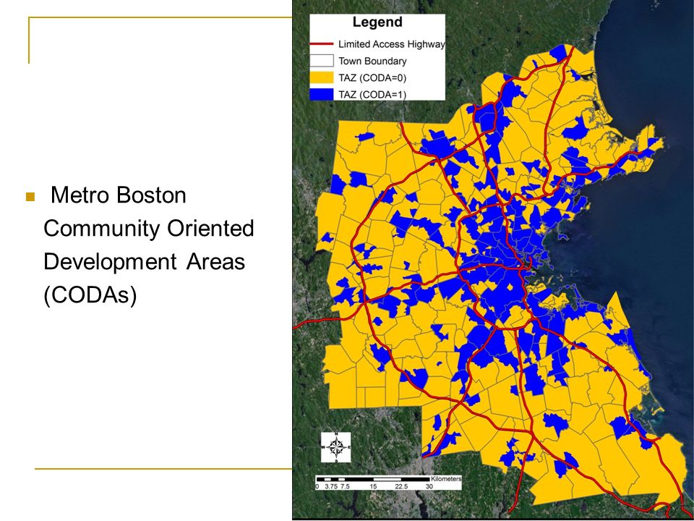694x521 pixels.
Task: Click the 'Community Oriented' text line
Action: (x=149, y=229)
